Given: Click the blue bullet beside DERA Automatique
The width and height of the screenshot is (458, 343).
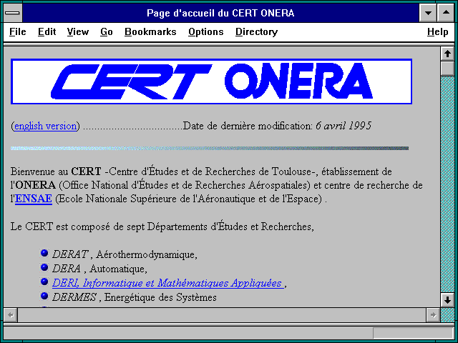Looking at the screenshot, I should tap(44, 267).
